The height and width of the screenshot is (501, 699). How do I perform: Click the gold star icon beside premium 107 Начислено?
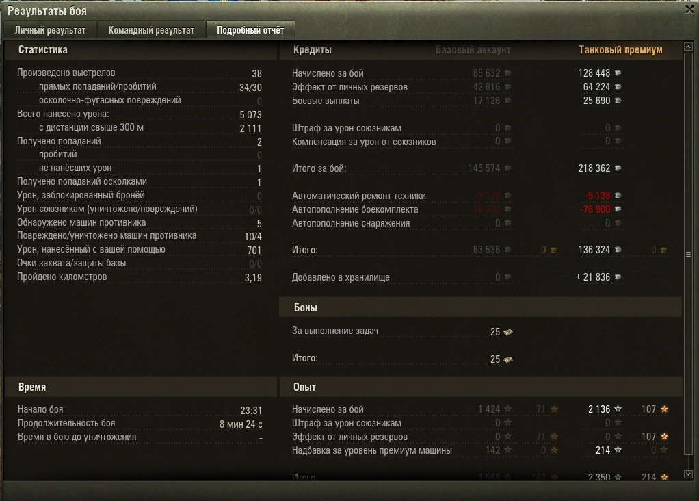(x=664, y=409)
